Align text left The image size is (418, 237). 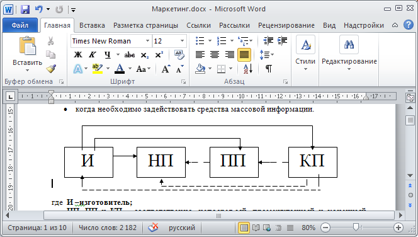200,55
